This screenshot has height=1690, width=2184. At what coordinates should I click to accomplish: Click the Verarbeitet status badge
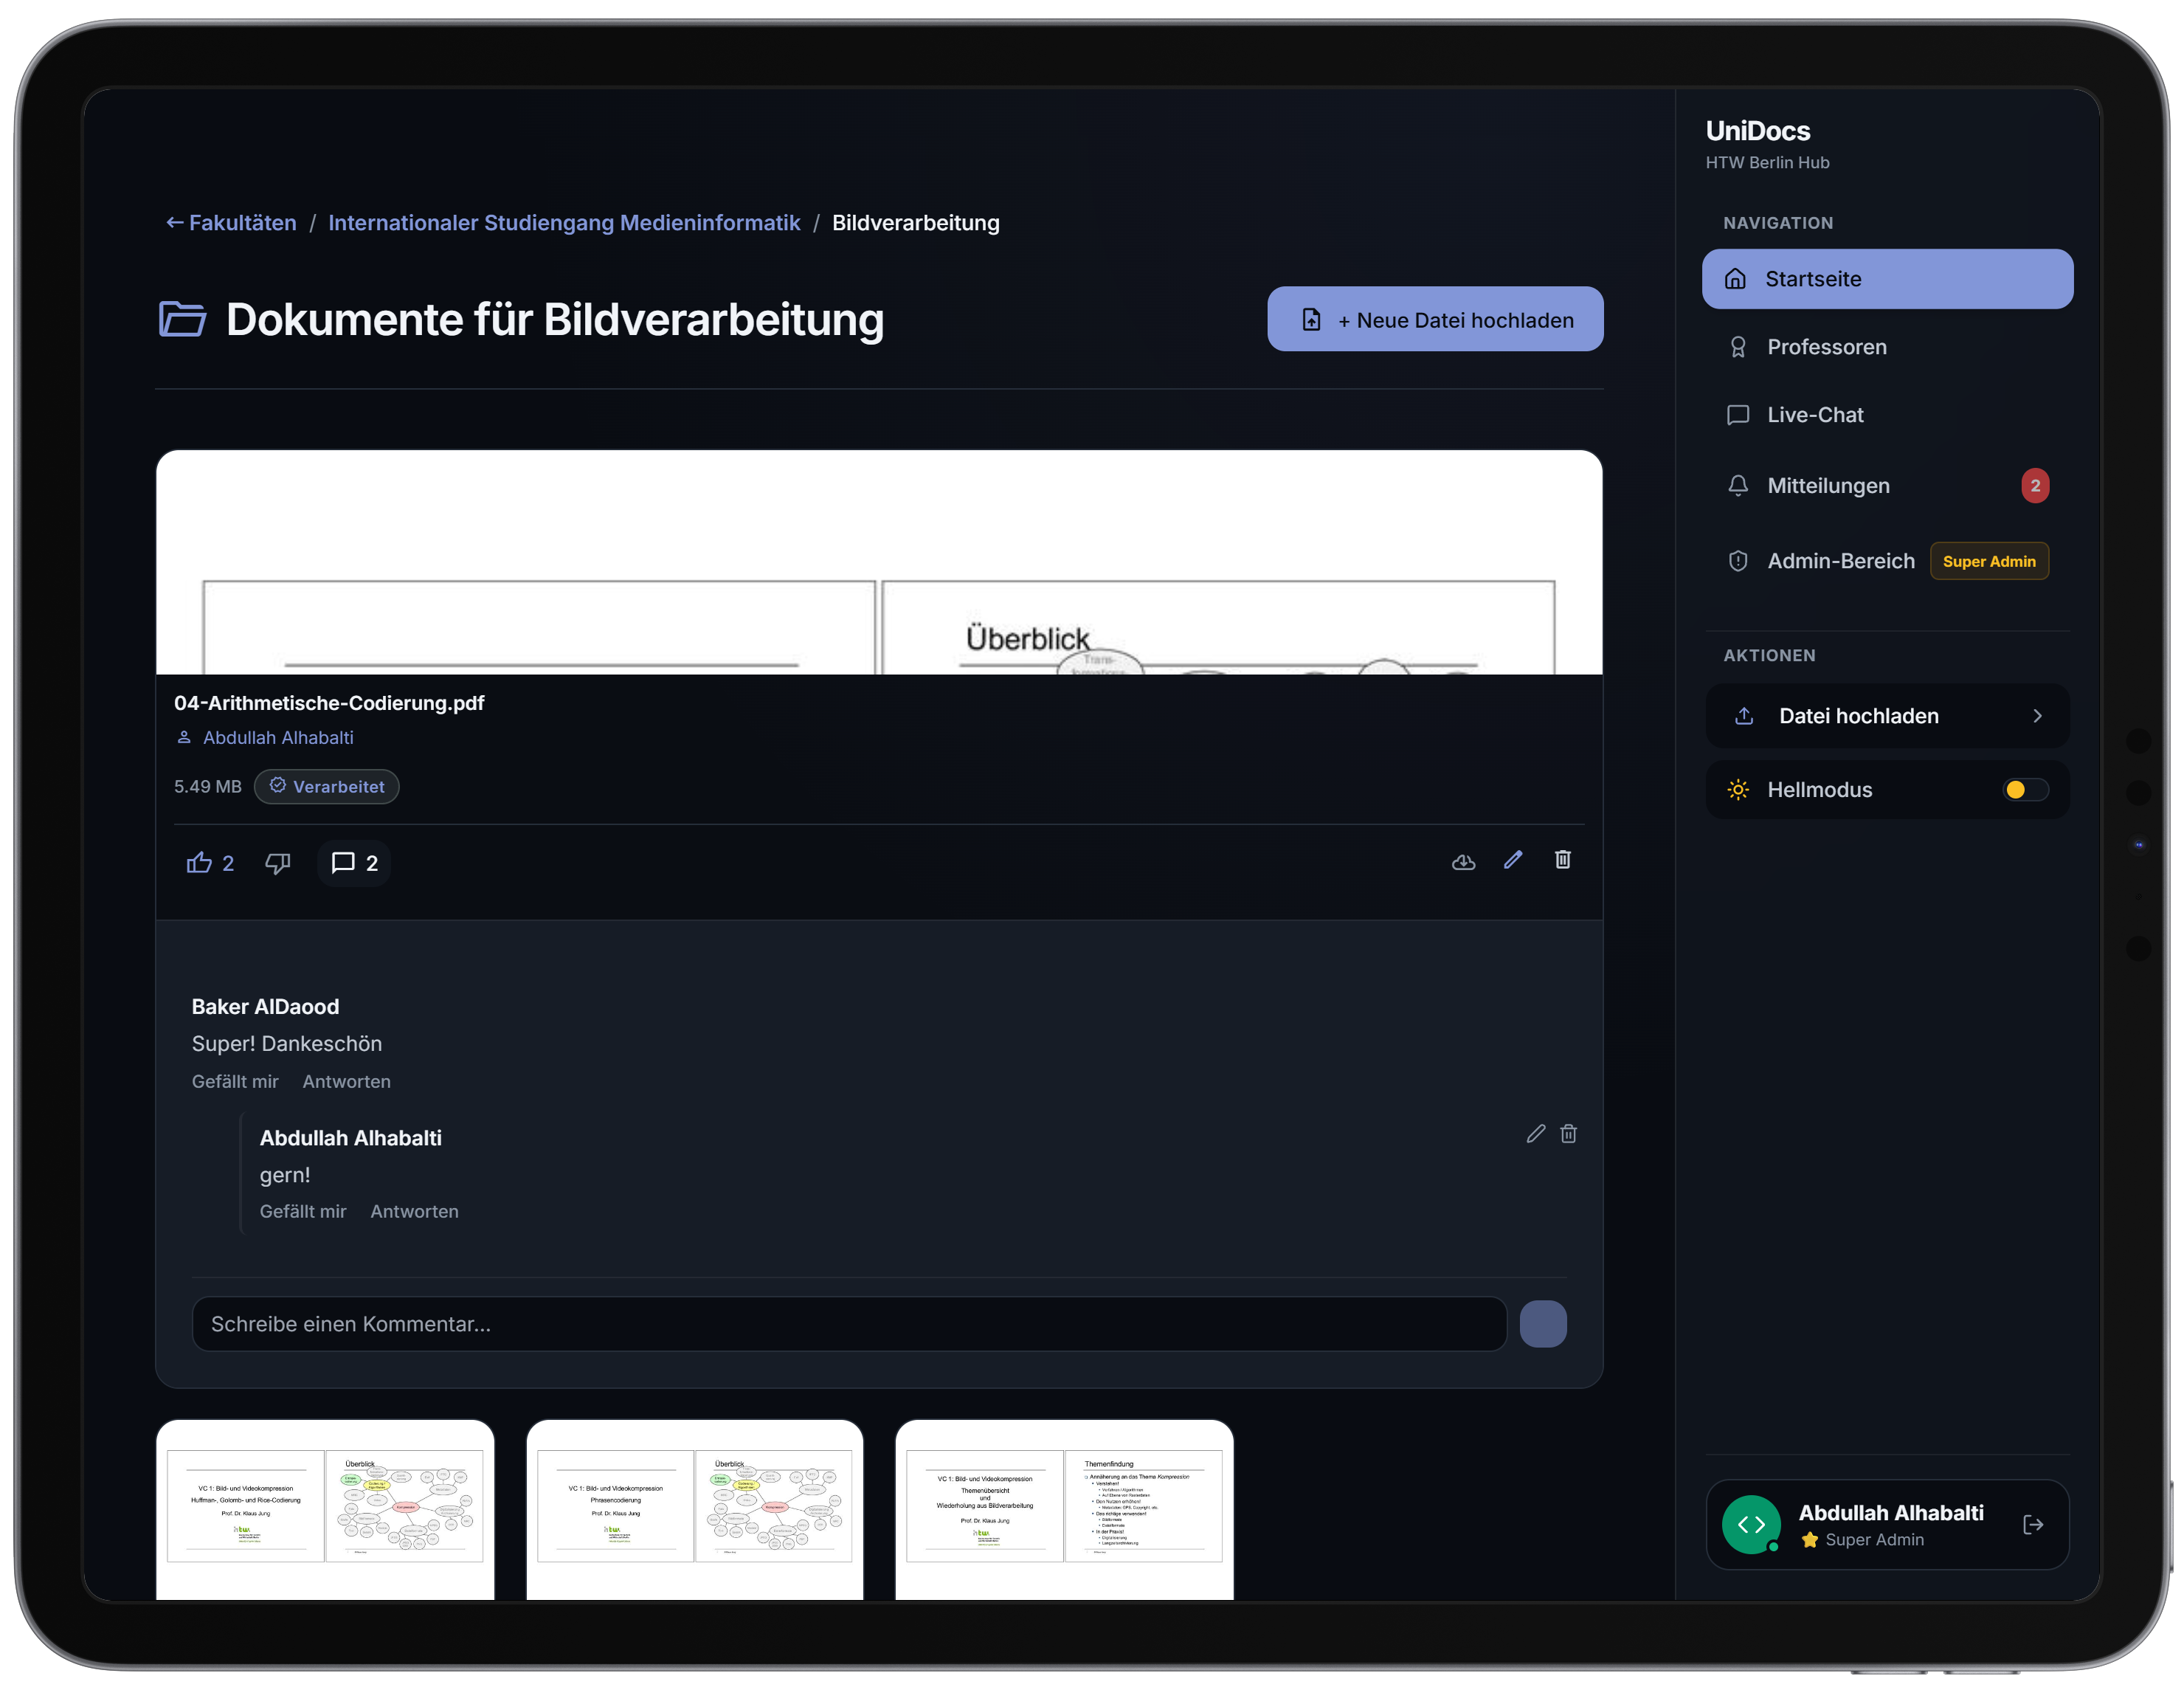point(326,787)
